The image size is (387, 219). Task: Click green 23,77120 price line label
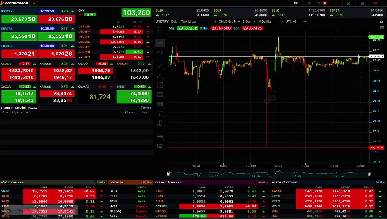(377, 37)
